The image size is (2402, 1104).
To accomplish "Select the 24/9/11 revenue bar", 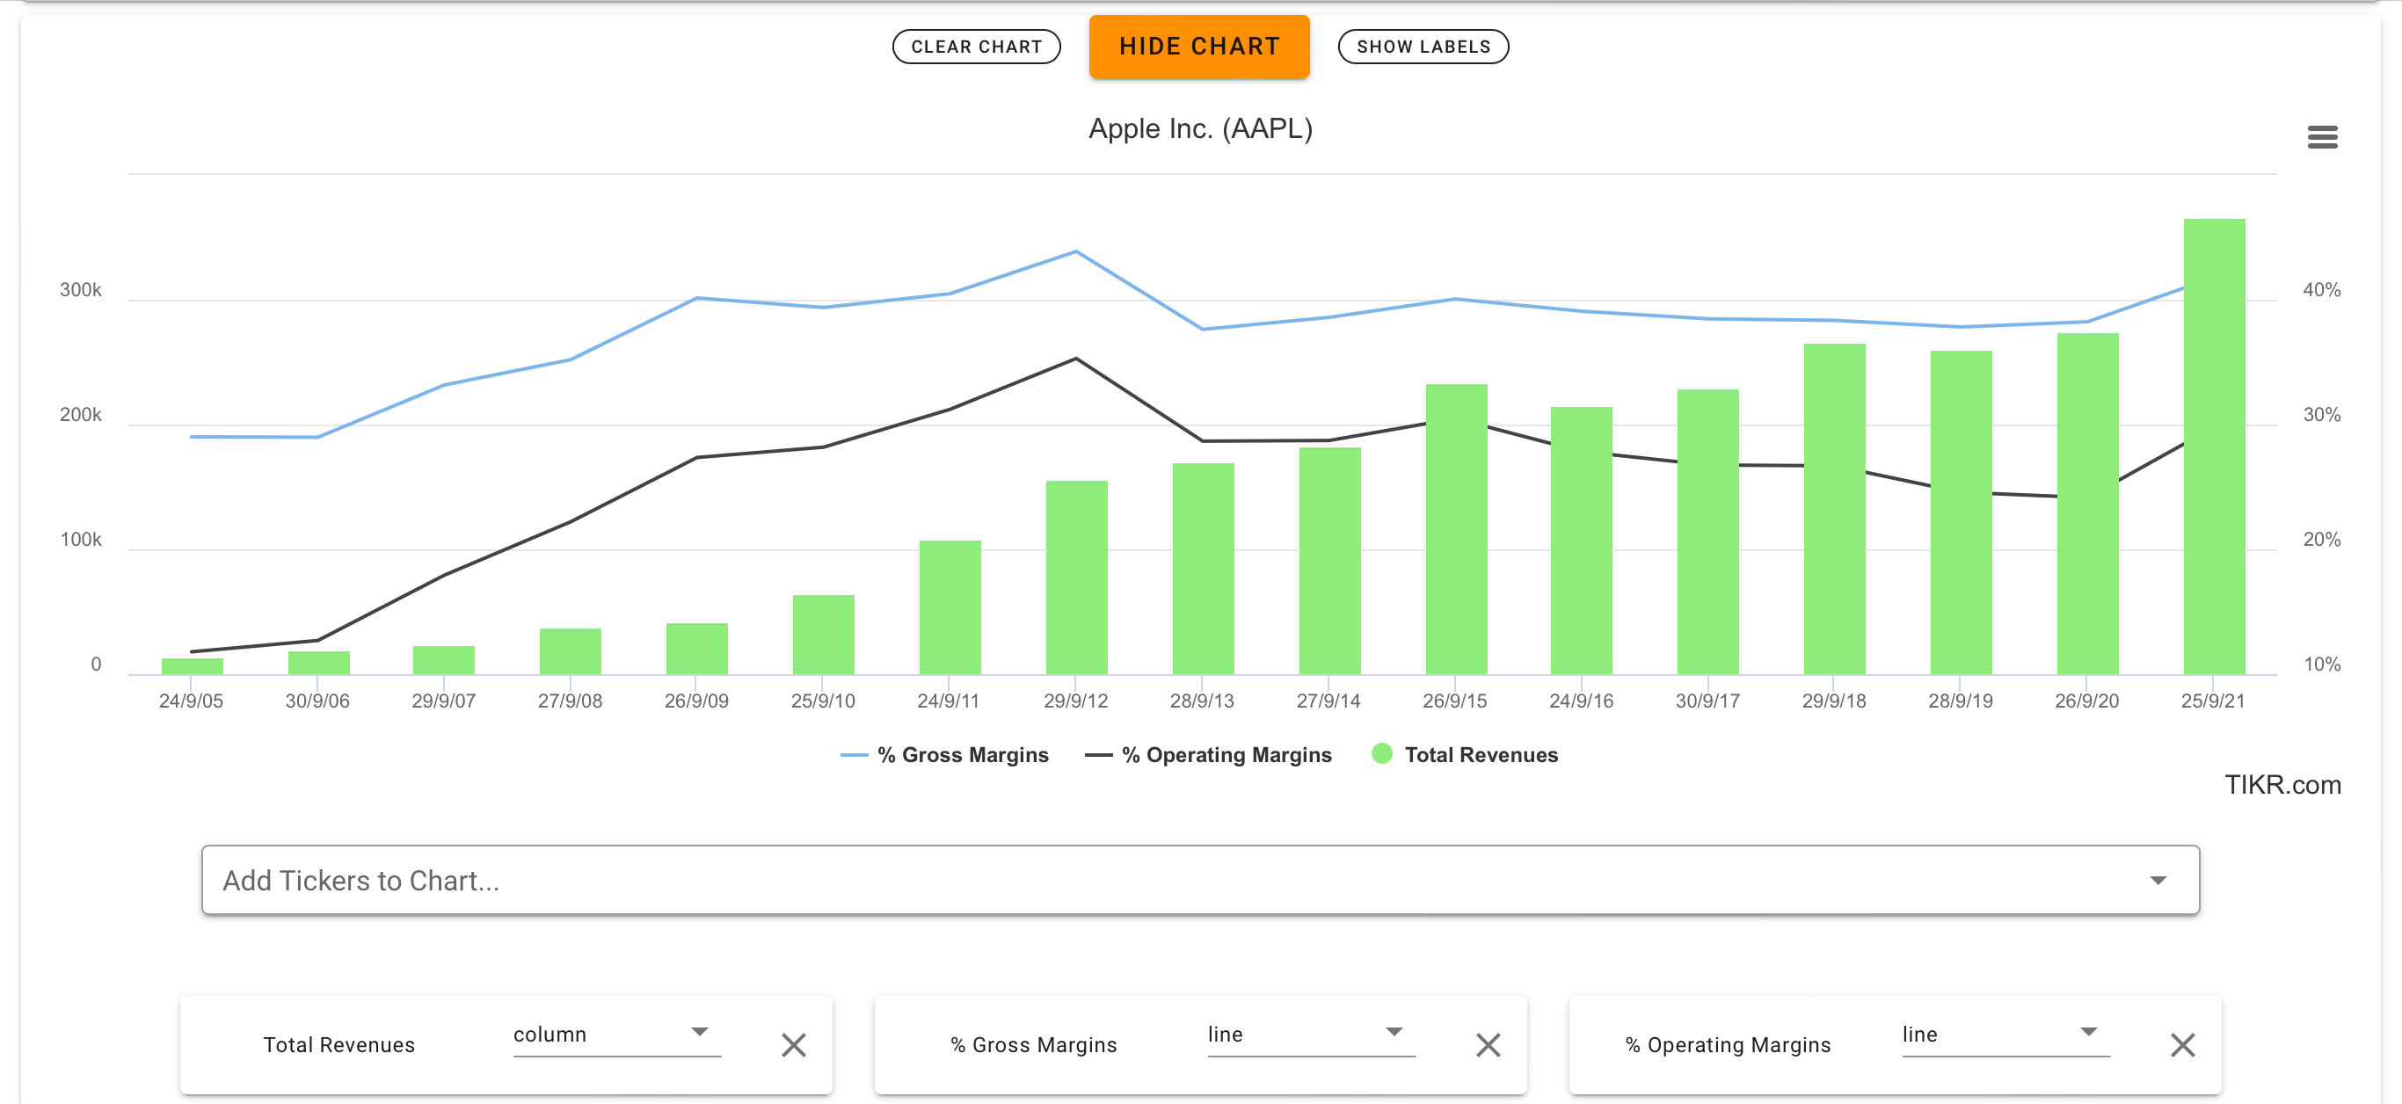I will point(950,607).
